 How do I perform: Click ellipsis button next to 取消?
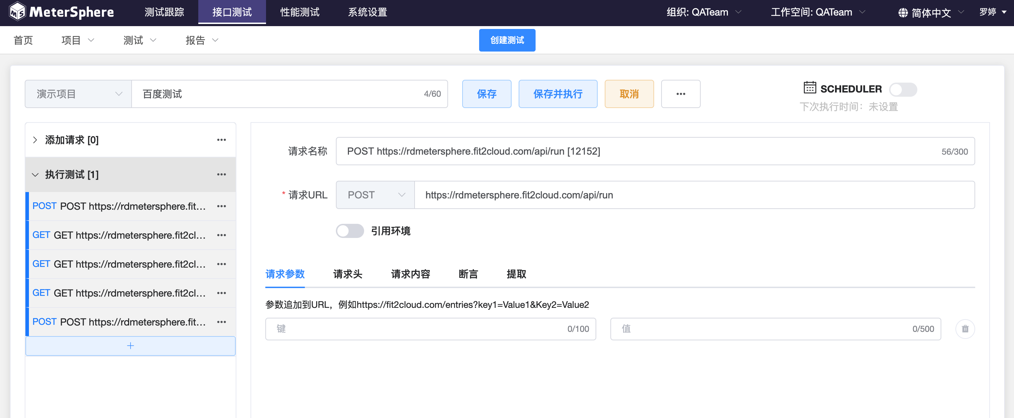680,94
